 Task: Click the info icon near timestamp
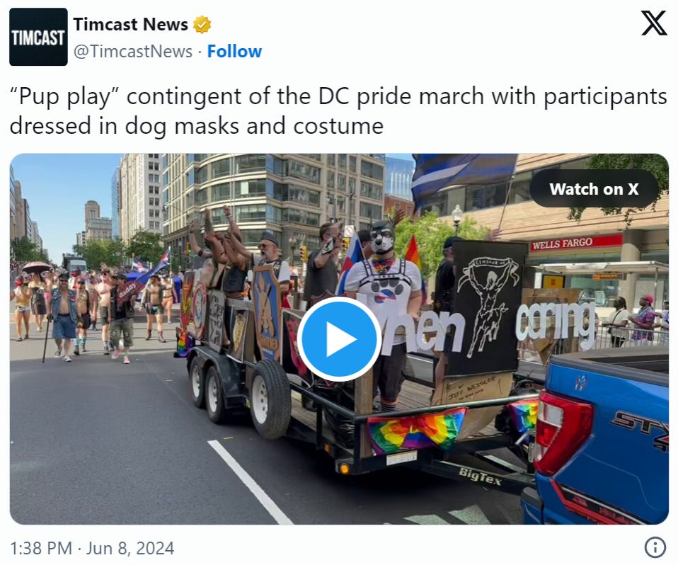click(655, 548)
